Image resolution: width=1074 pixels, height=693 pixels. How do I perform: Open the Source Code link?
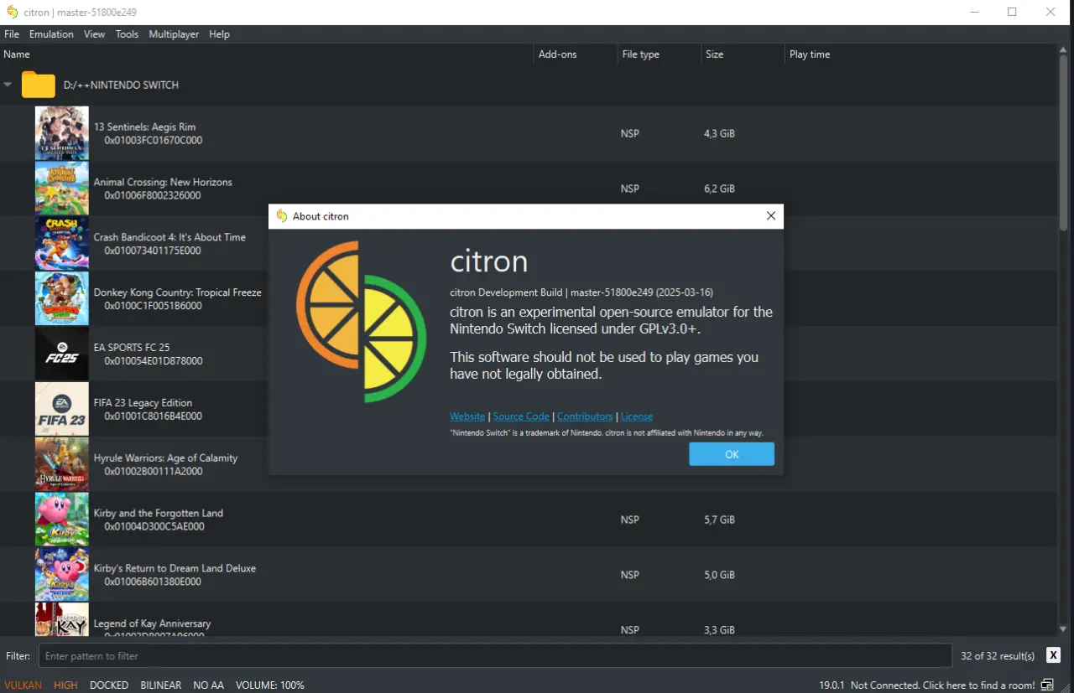click(x=521, y=416)
